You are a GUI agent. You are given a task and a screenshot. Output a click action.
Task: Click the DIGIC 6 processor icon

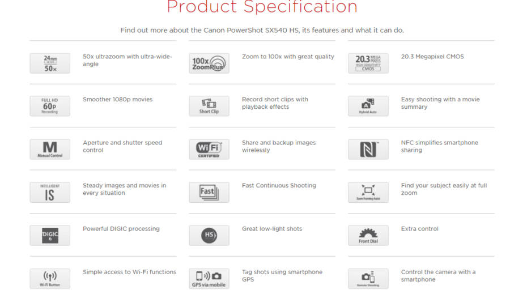50,235
